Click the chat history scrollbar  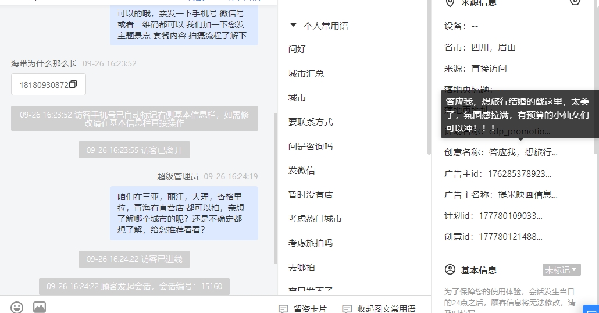[276, 188]
